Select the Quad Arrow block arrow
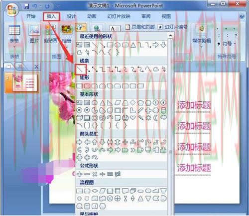 (x=125, y=142)
